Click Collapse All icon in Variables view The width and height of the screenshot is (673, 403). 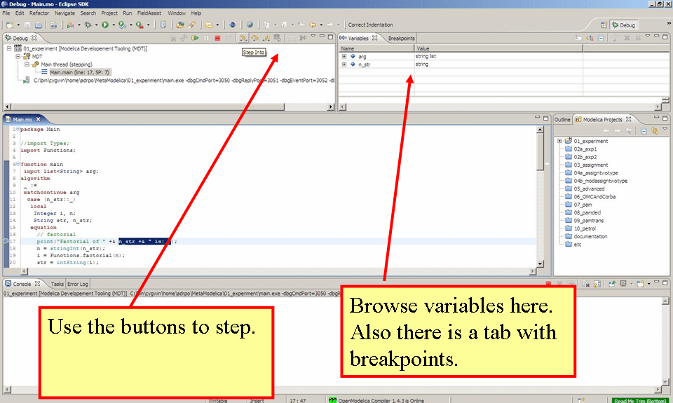(x=601, y=38)
